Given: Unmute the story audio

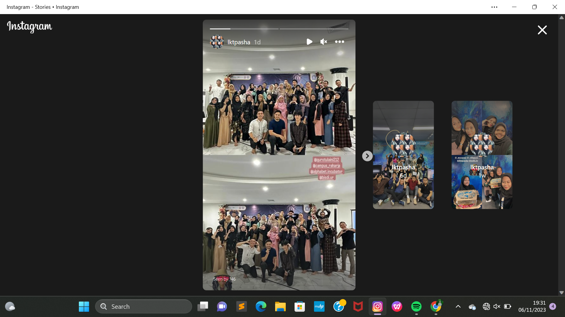Looking at the screenshot, I should pyautogui.click(x=324, y=42).
